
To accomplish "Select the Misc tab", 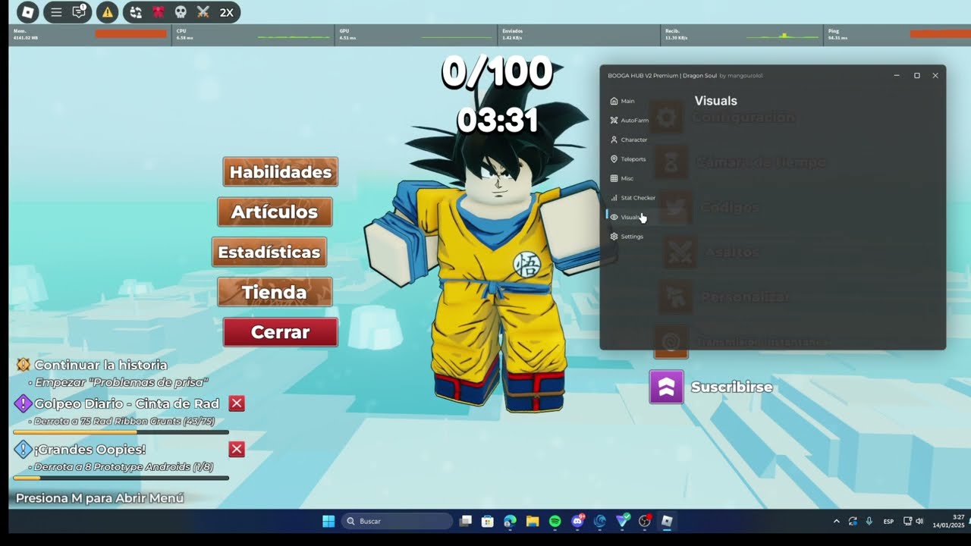I will pos(622,178).
